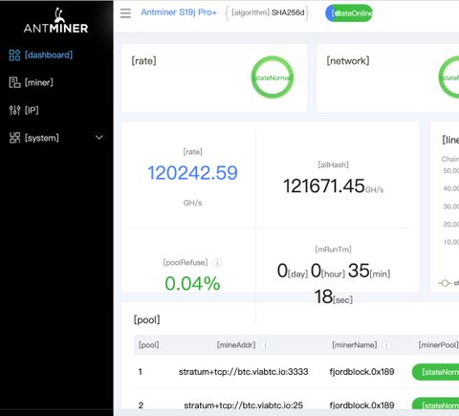Screen dimensions: 459x416
Task: Click the 20,00 chart axis value
Action: click(450, 225)
